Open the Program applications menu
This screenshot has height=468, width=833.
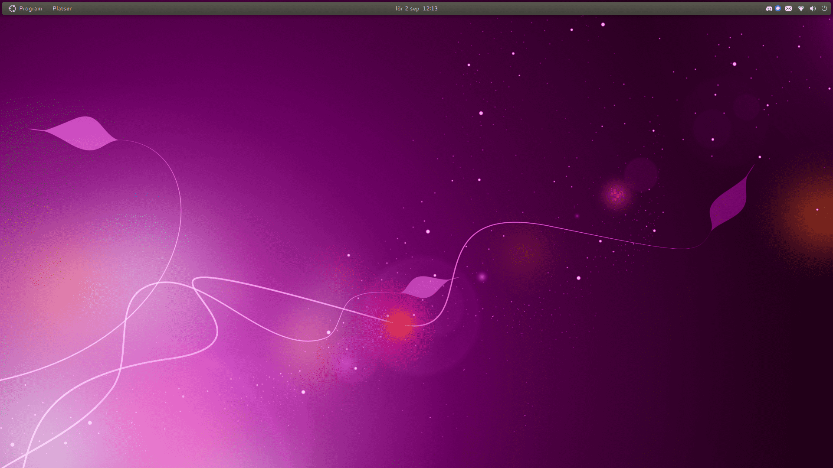click(x=30, y=9)
